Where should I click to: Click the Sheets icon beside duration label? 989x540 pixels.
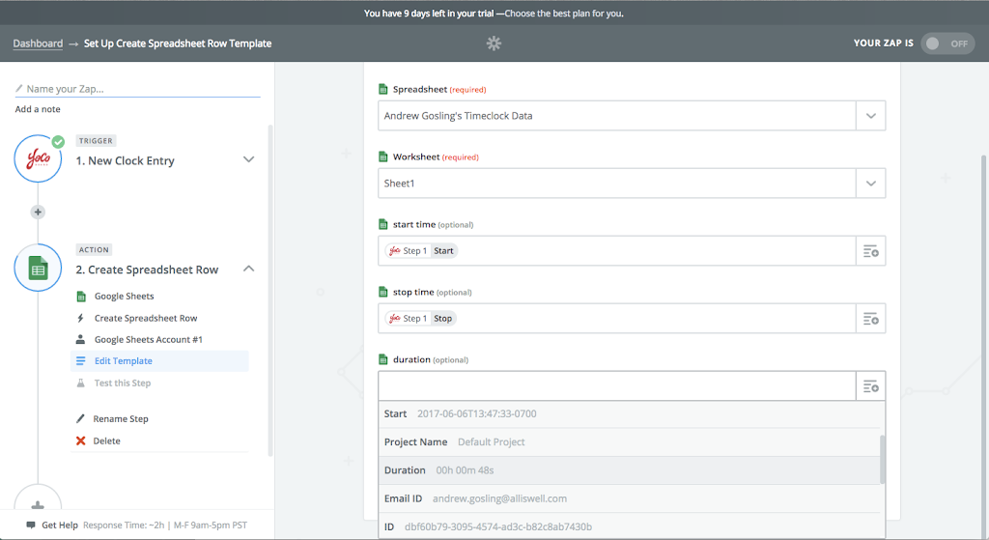click(382, 359)
